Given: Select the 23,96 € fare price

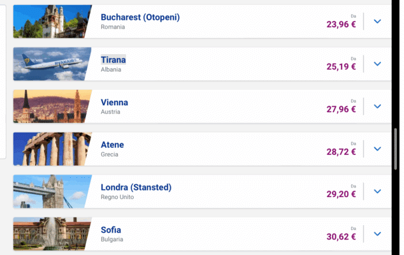Looking at the screenshot, I should point(341,25).
